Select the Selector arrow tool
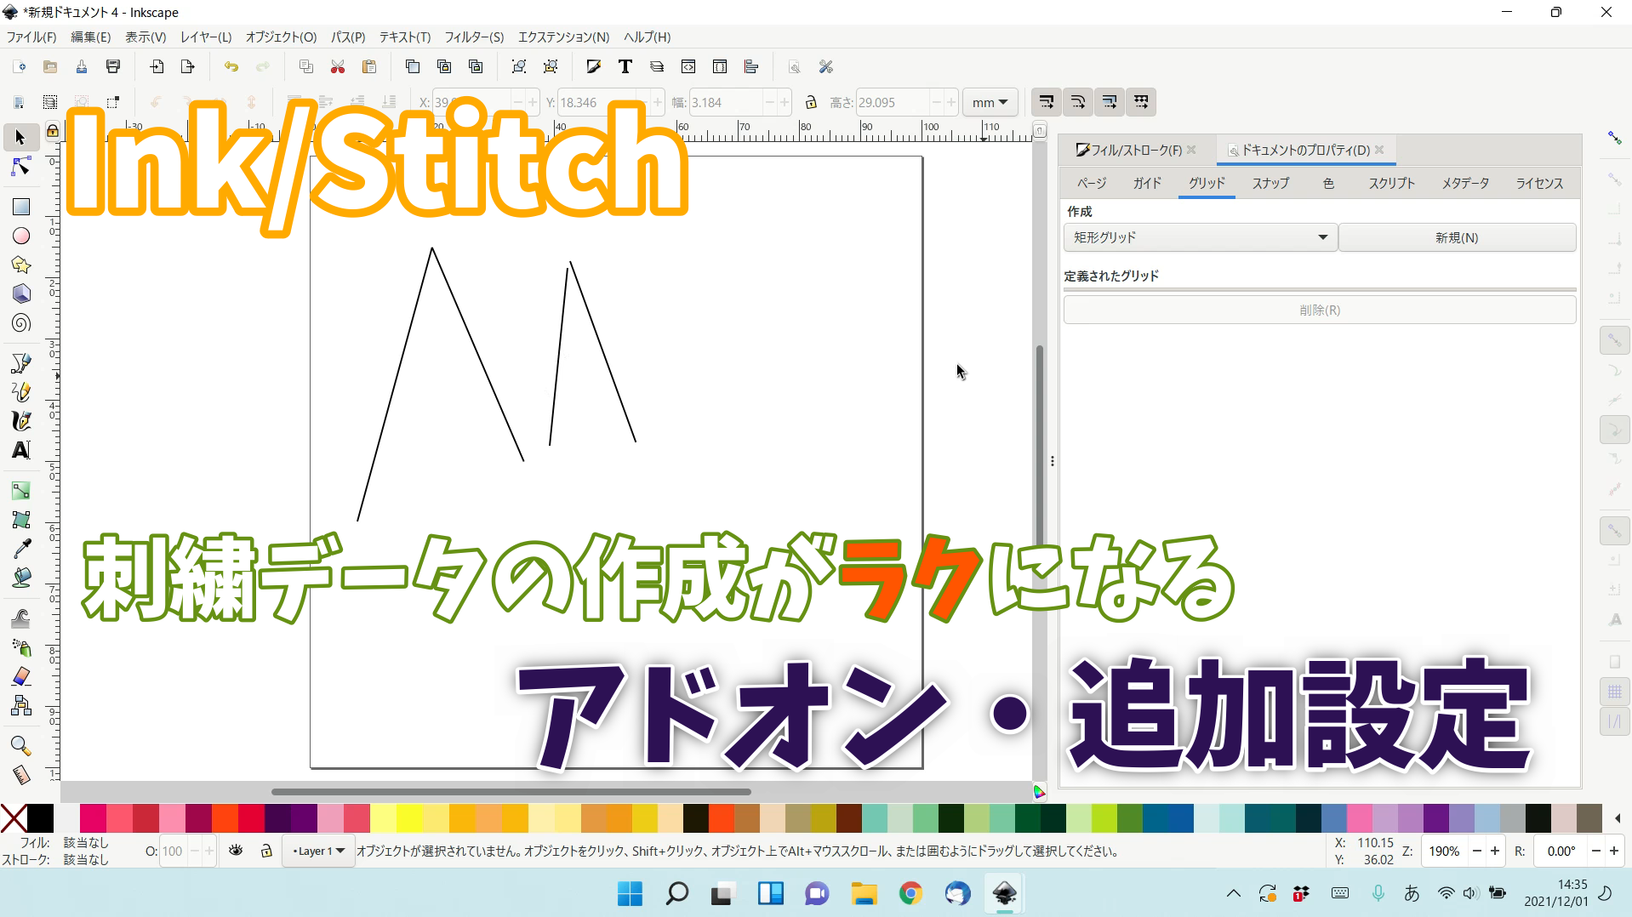This screenshot has width=1632, height=917. (20, 137)
